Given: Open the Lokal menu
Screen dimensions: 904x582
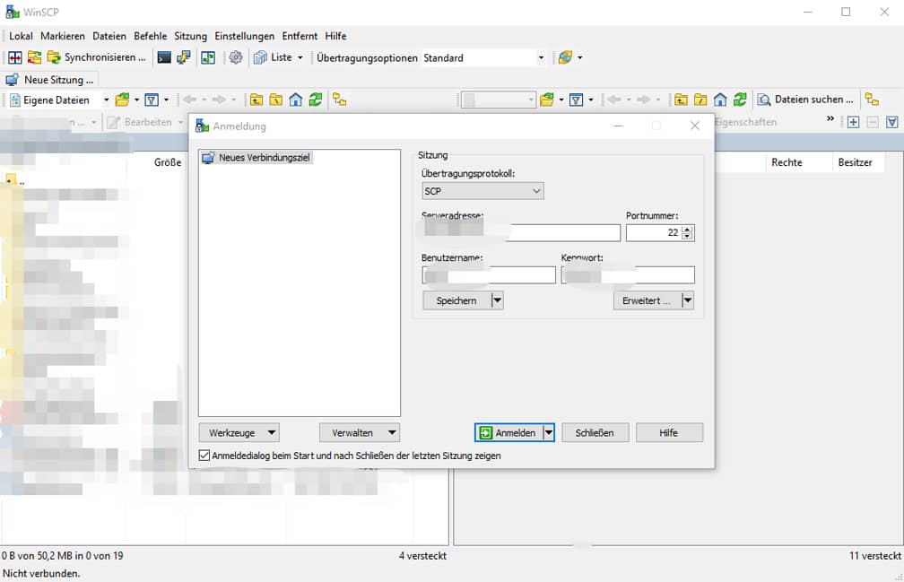Looking at the screenshot, I should click(21, 36).
